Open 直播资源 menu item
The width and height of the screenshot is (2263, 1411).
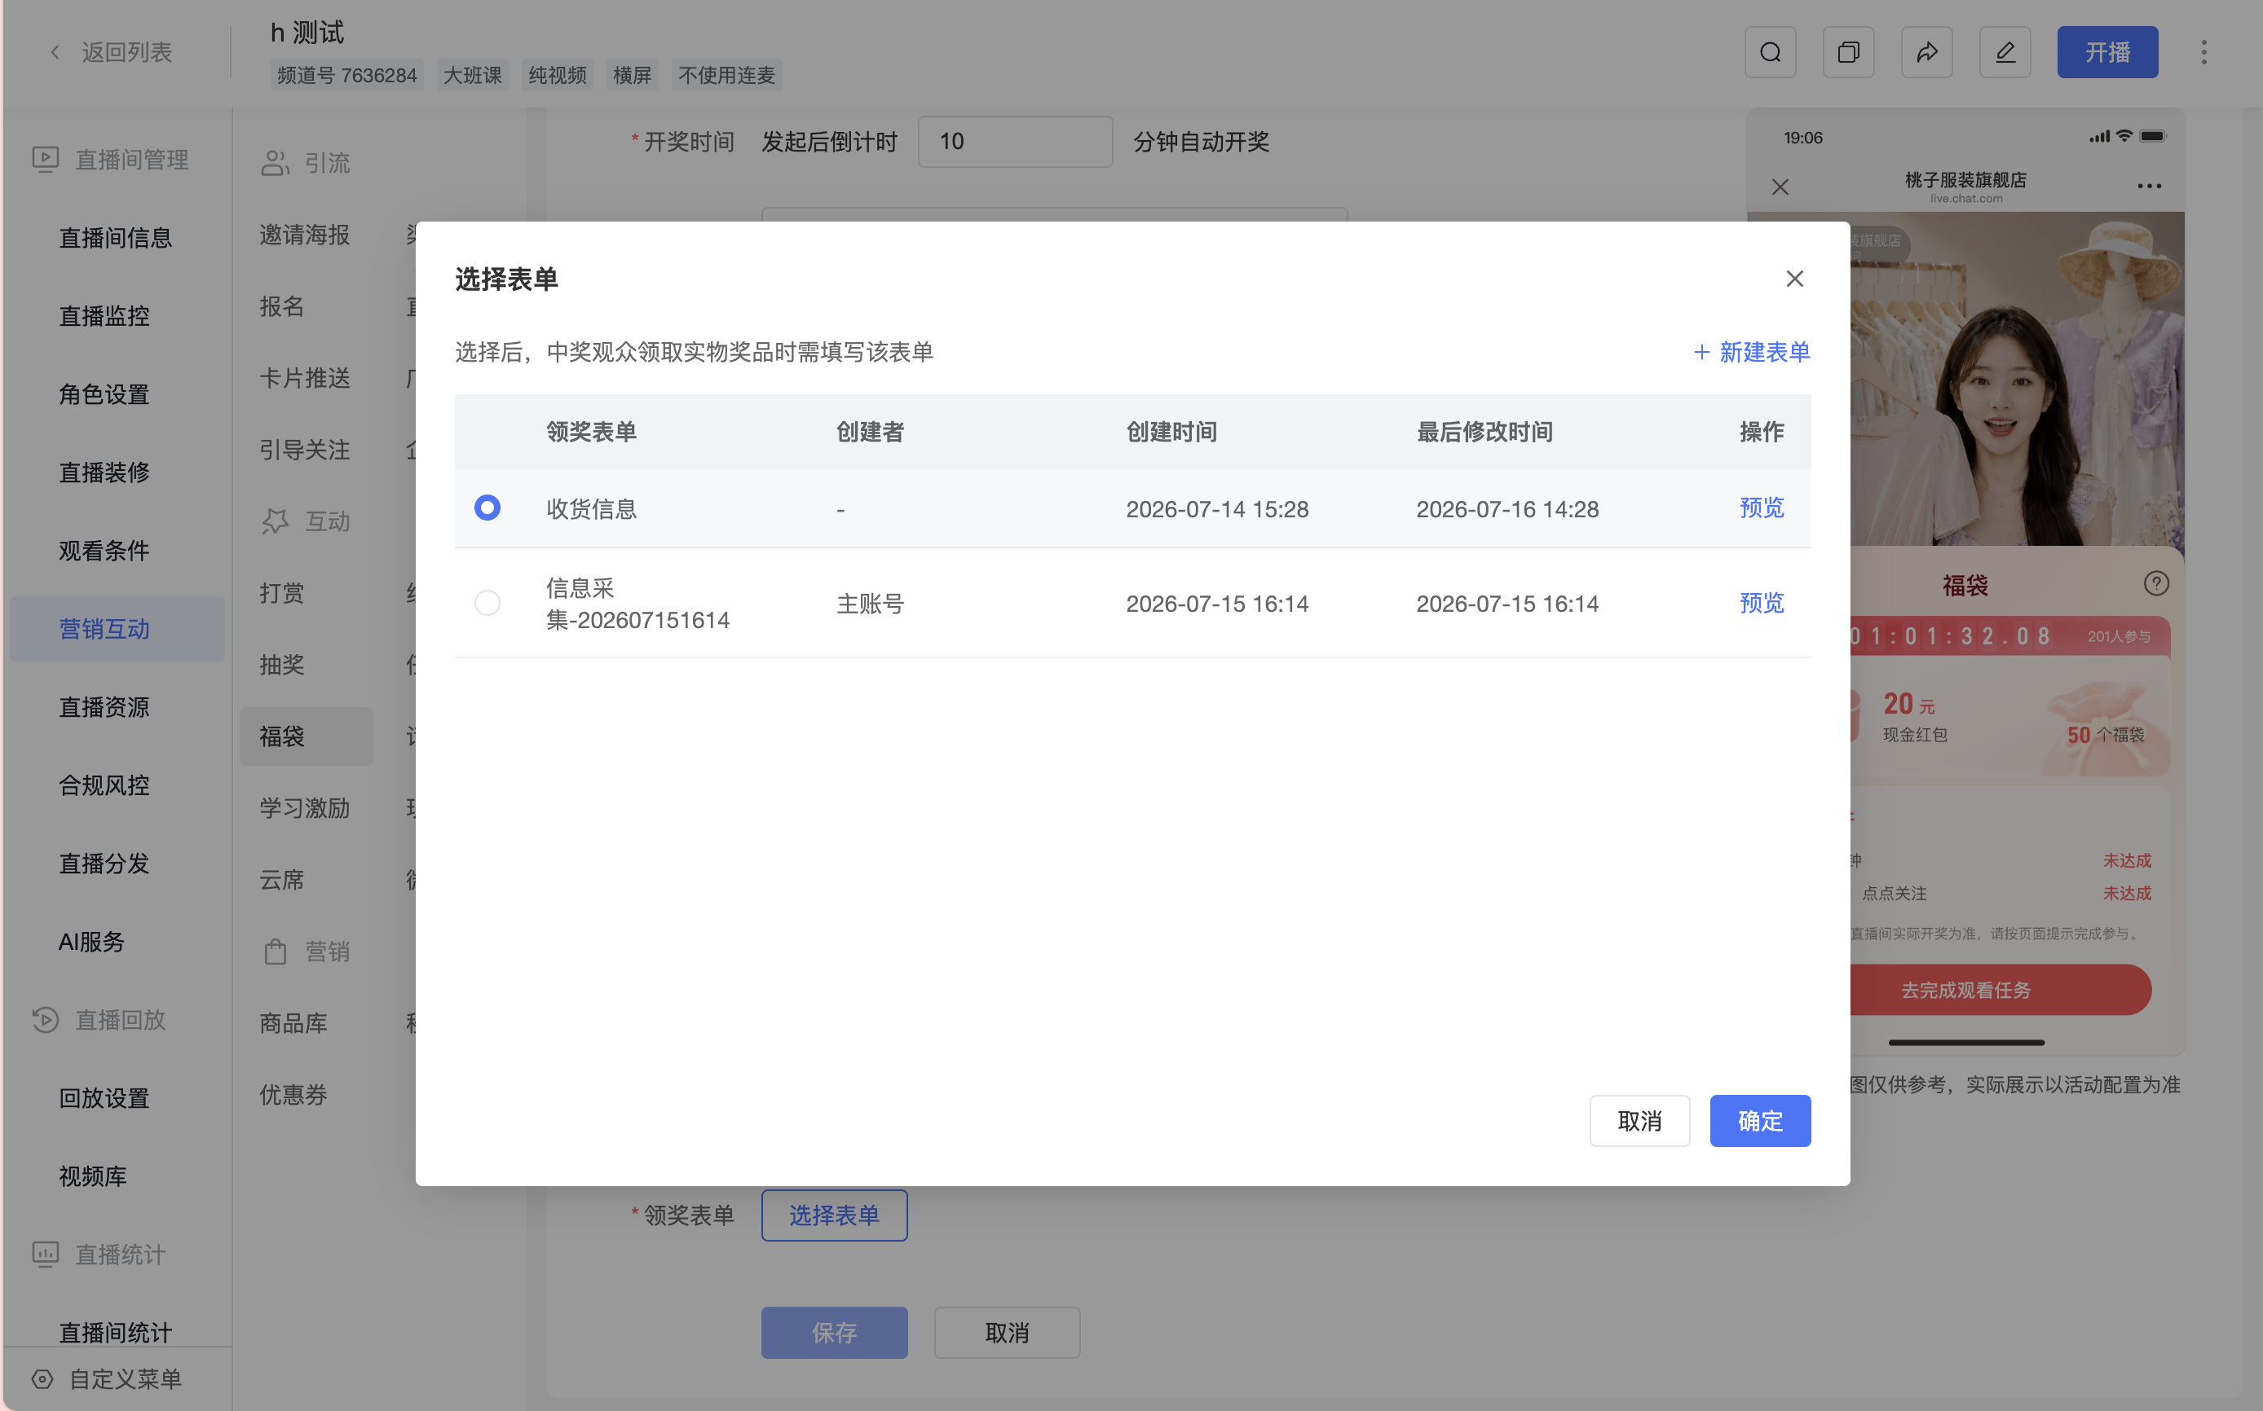104,707
